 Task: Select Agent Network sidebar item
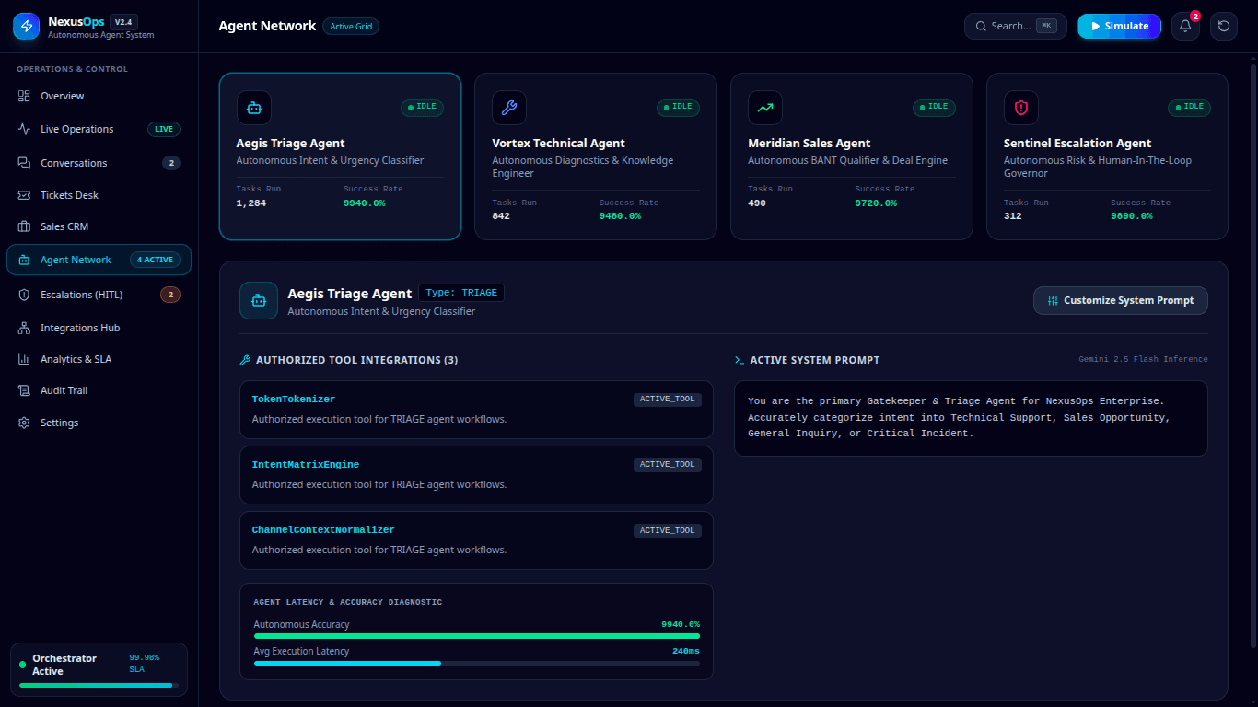[x=99, y=260]
